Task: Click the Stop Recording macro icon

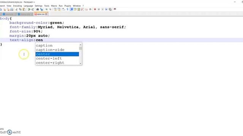Action: (x=99, y=9)
